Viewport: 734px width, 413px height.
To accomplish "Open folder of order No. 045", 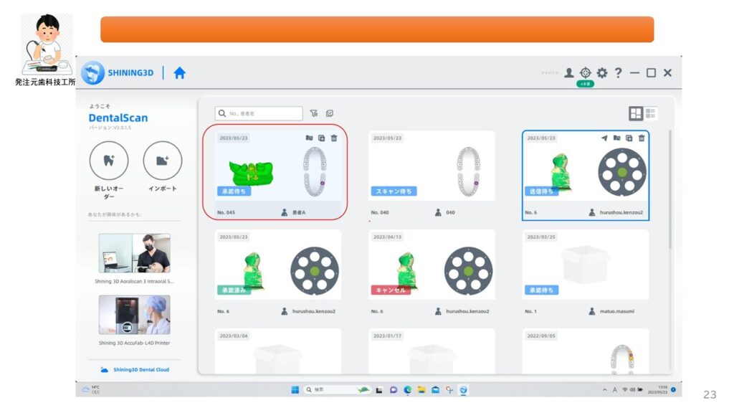I will pyautogui.click(x=310, y=138).
